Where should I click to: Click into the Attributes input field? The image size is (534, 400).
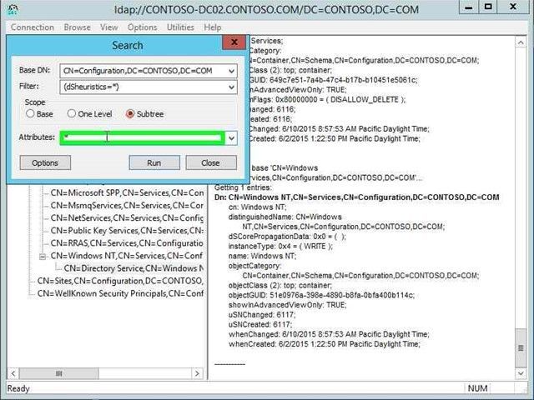[x=143, y=137]
